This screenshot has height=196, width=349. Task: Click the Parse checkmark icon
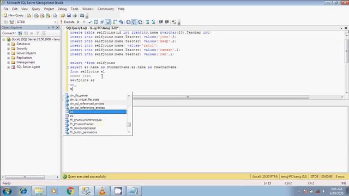pyautogui.click(x=90, y=22)
